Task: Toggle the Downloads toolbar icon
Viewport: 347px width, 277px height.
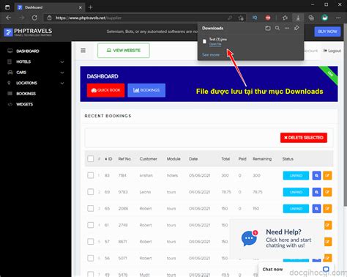Action: 298,18
